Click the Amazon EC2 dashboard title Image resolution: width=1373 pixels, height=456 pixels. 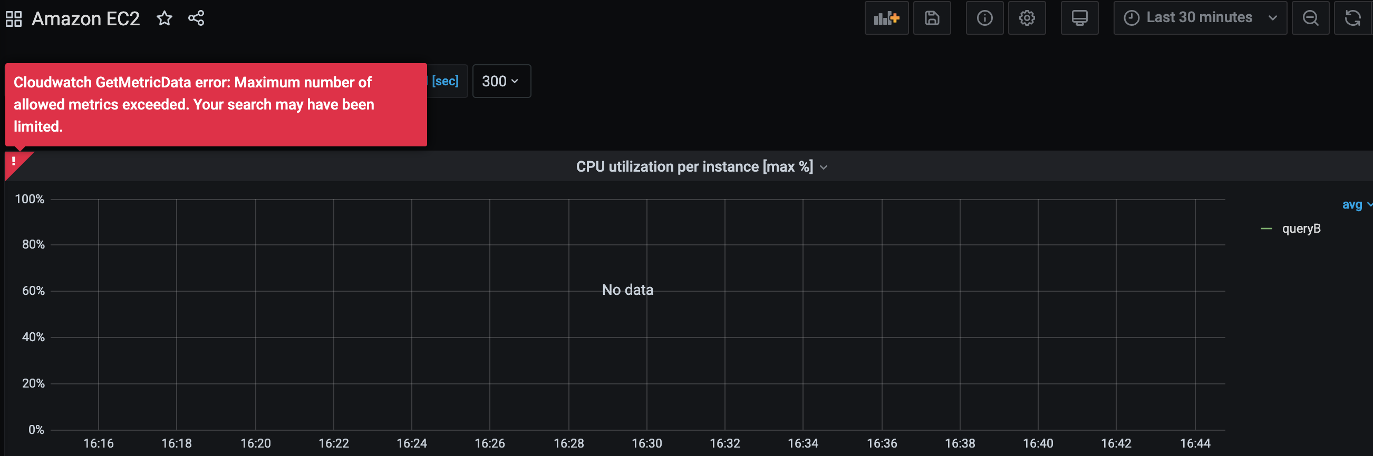[x=85, y=17]
